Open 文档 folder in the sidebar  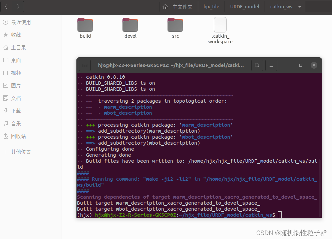click(x=30, y=98)
